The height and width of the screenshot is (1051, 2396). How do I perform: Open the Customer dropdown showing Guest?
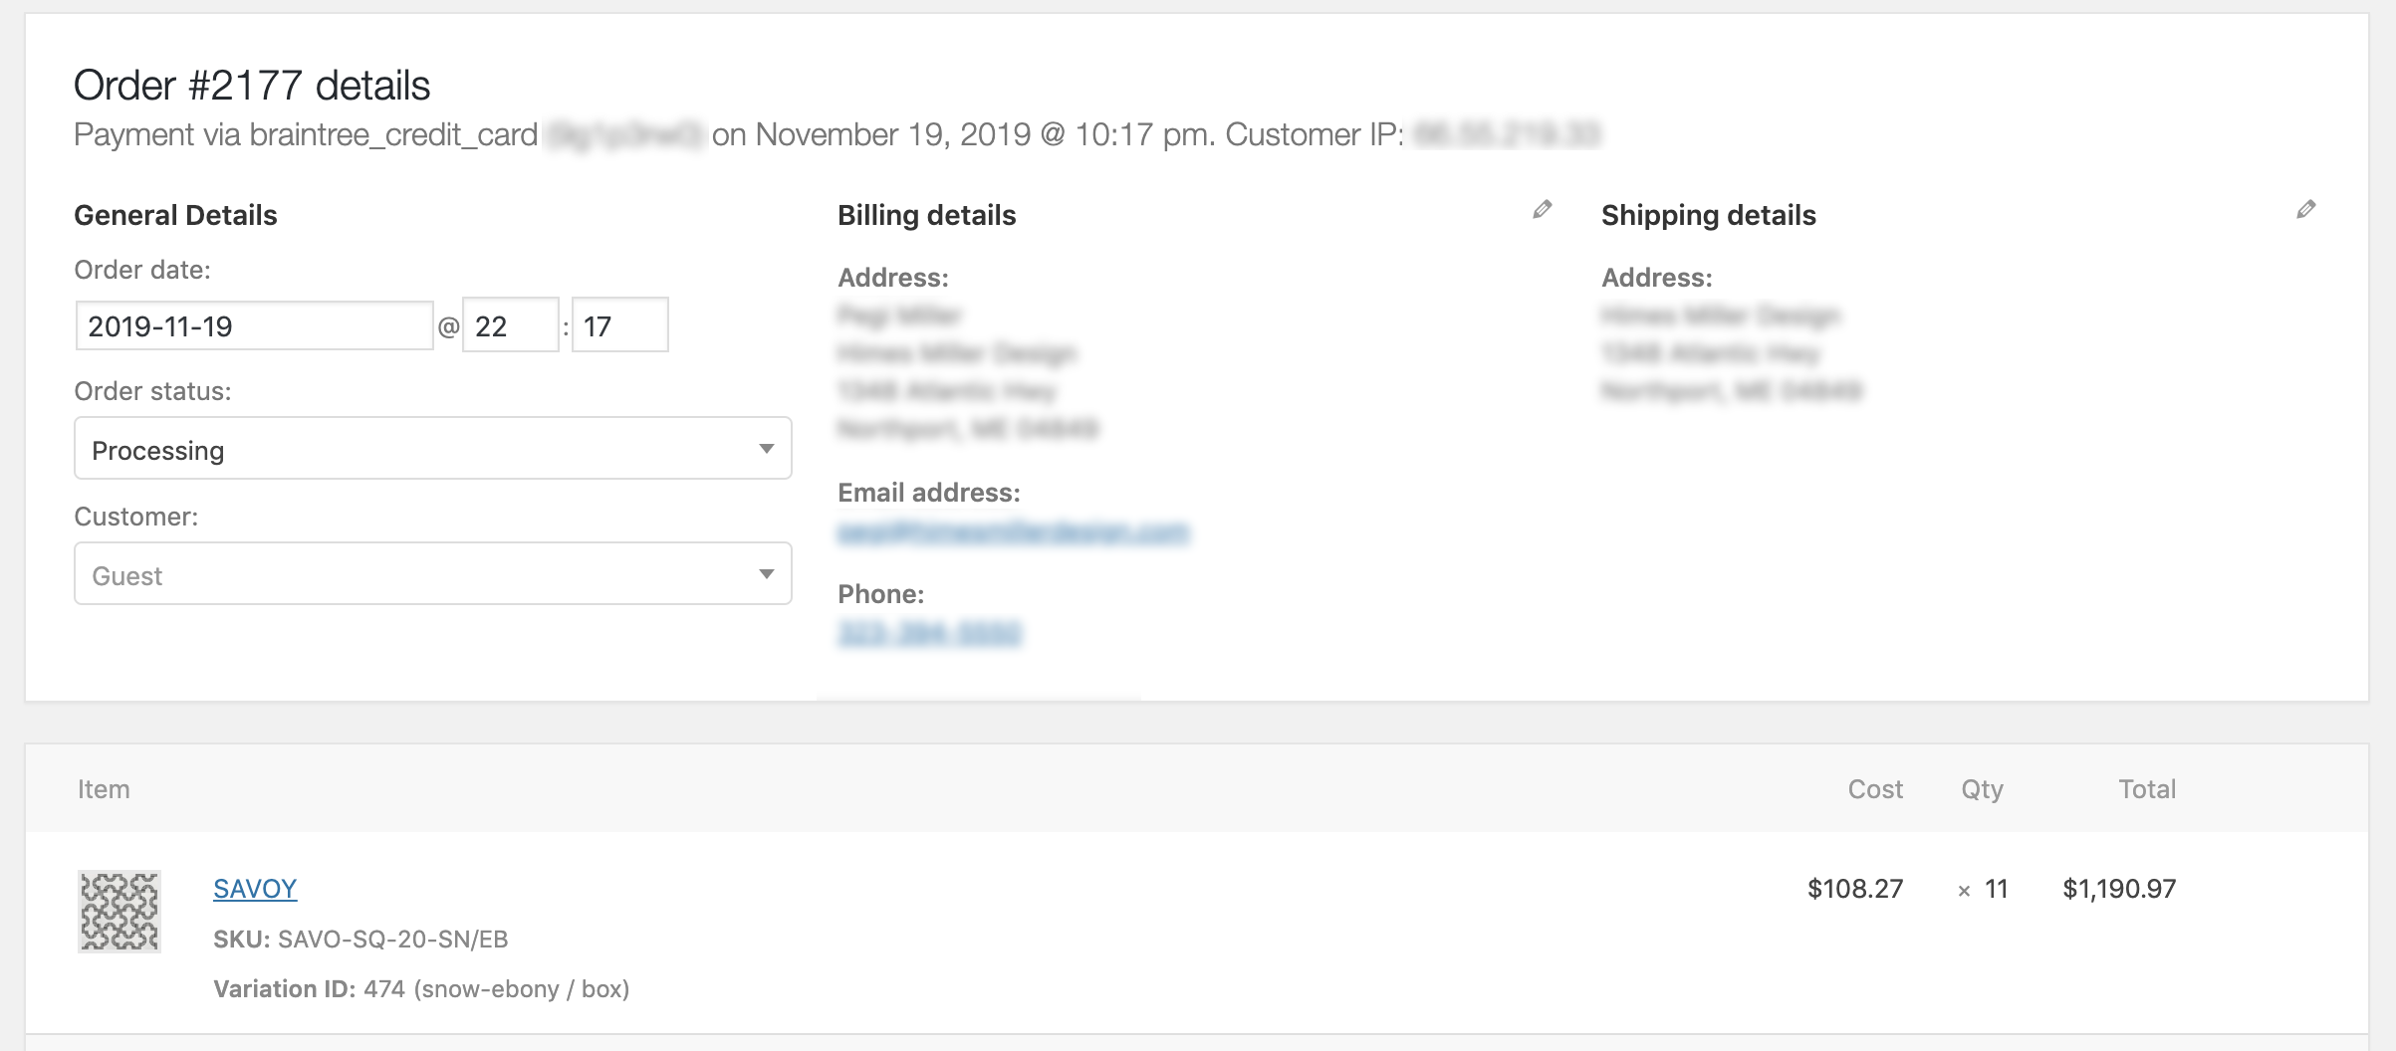432,573
